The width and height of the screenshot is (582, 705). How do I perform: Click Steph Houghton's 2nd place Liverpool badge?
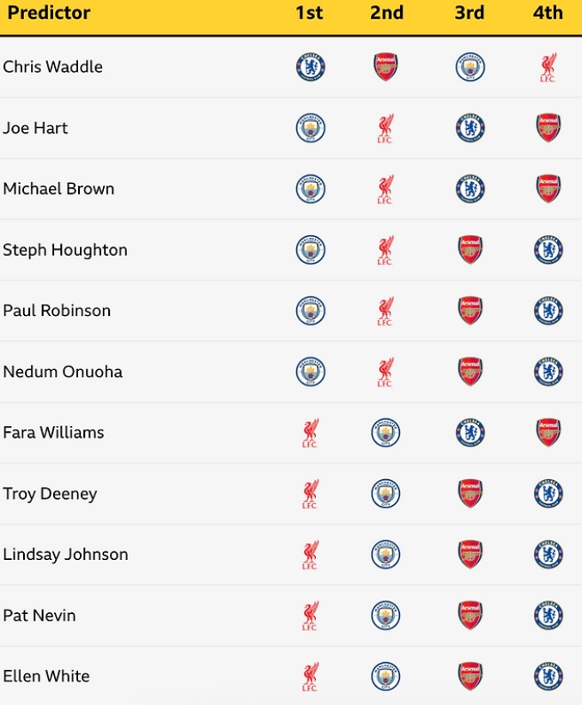(385, 250)
